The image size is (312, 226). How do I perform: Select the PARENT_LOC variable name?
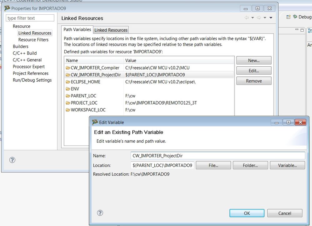coord(83,96)
